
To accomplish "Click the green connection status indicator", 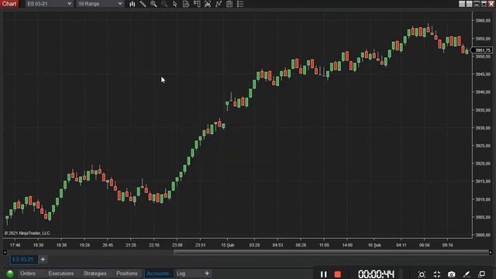I will (10, 274).
